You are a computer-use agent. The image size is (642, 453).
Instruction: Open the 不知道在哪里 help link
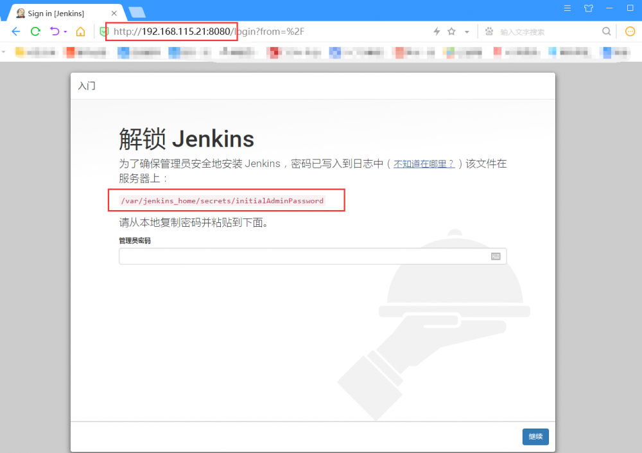424,164
